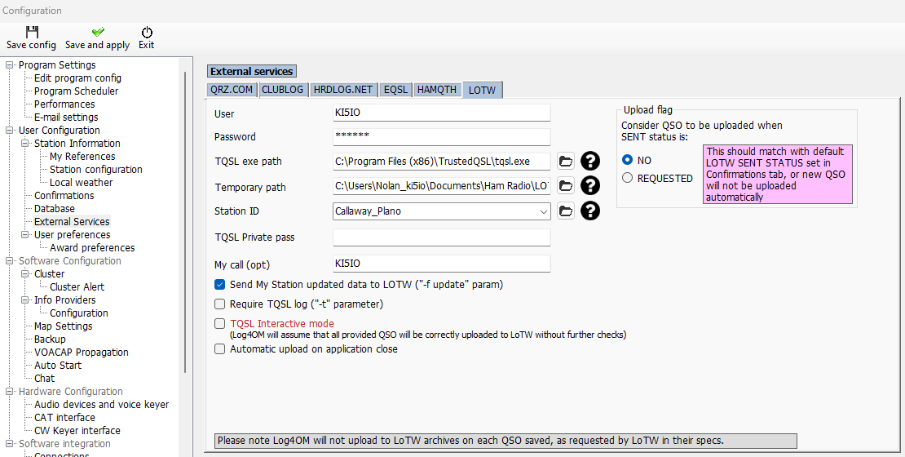Open My References

(82, 157)
